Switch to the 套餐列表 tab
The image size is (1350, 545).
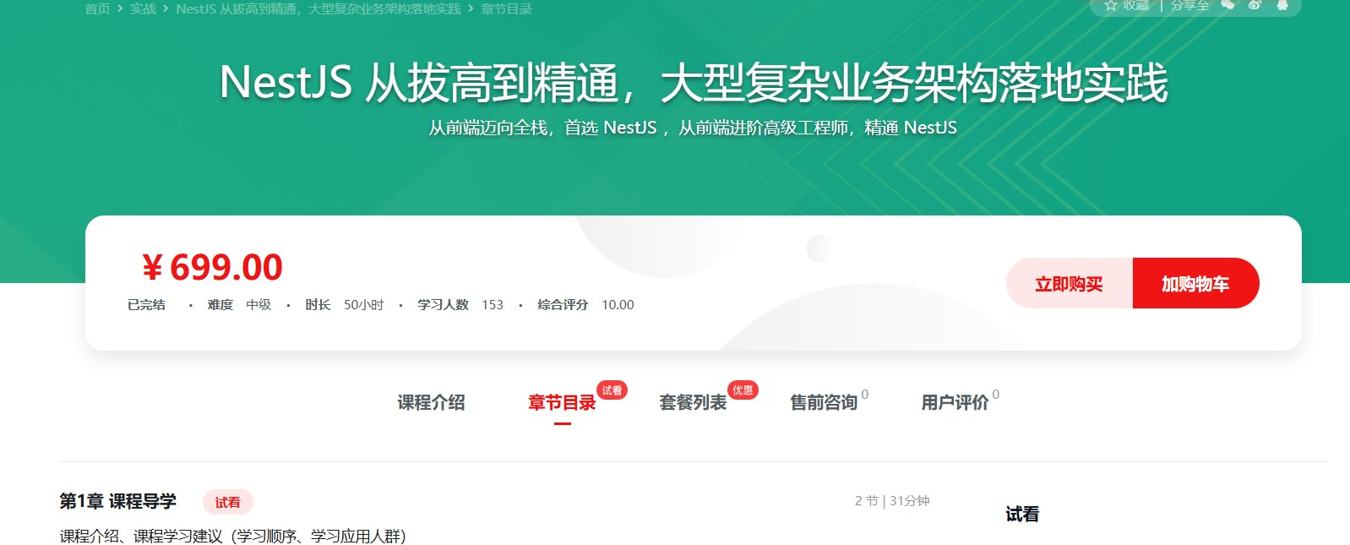click(693, 402)
